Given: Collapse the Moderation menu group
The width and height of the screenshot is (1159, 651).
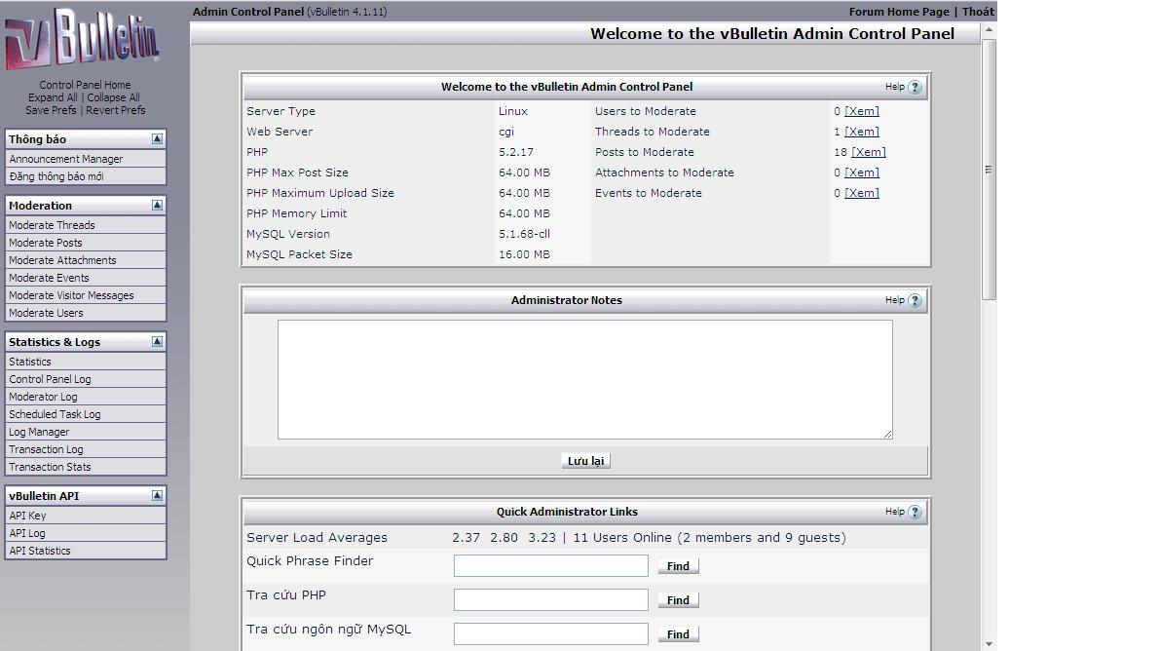Looking at the screenshot, I should pyautogui.click(x=157, y=205).
